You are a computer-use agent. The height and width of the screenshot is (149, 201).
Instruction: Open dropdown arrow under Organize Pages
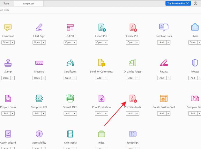point(137,78)
